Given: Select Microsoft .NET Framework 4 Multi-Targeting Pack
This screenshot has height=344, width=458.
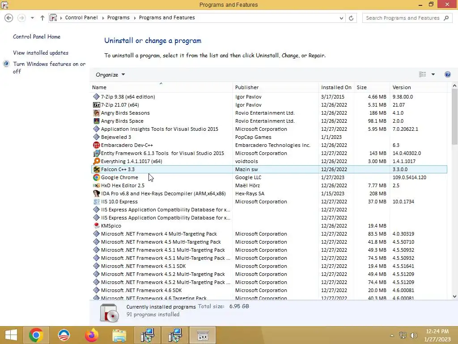Looking at the screenshot, I should coord(269,234).
